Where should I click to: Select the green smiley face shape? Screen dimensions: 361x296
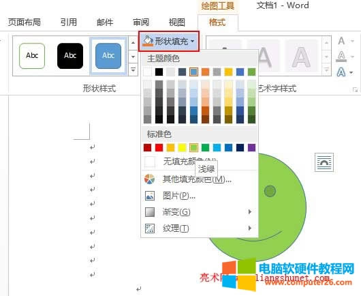(x=282, y=207)
